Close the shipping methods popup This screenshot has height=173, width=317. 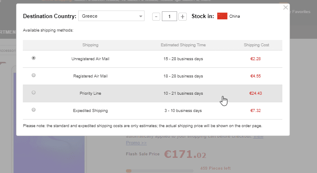(x=286, y=7)
